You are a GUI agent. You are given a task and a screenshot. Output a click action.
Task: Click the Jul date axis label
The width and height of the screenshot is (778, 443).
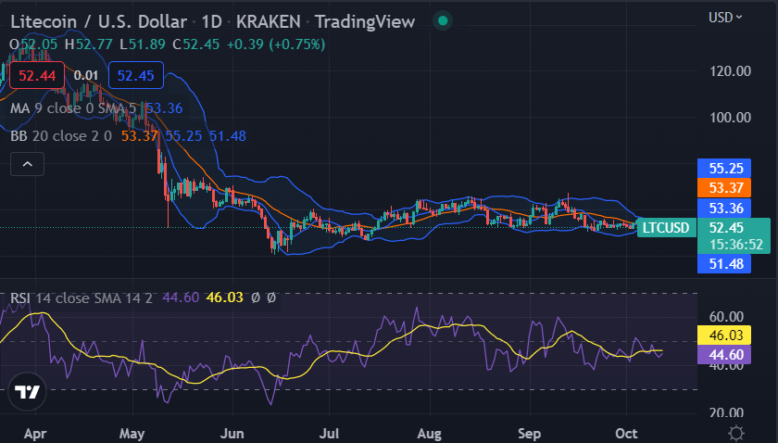[x=329, y=434]
